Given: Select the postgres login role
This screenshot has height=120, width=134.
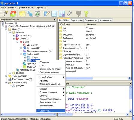Looking at the screenshot, I should [20, 85].
